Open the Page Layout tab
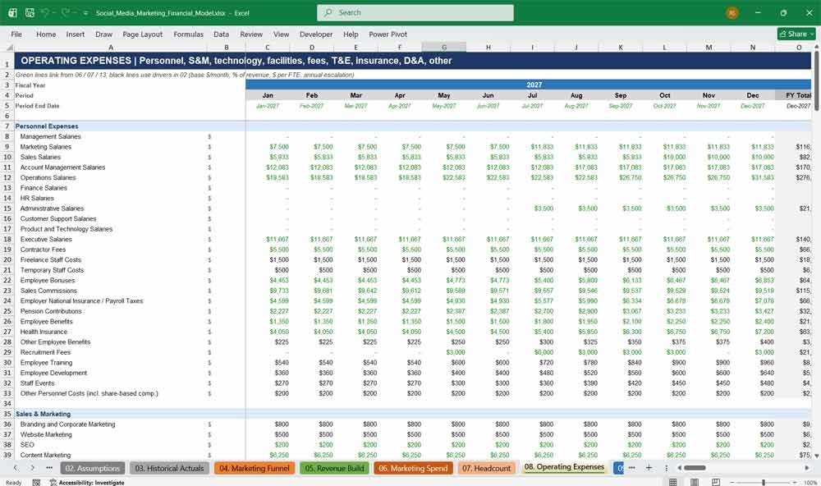The width and height of the screenshot is (821, 486). pos(142,34)
